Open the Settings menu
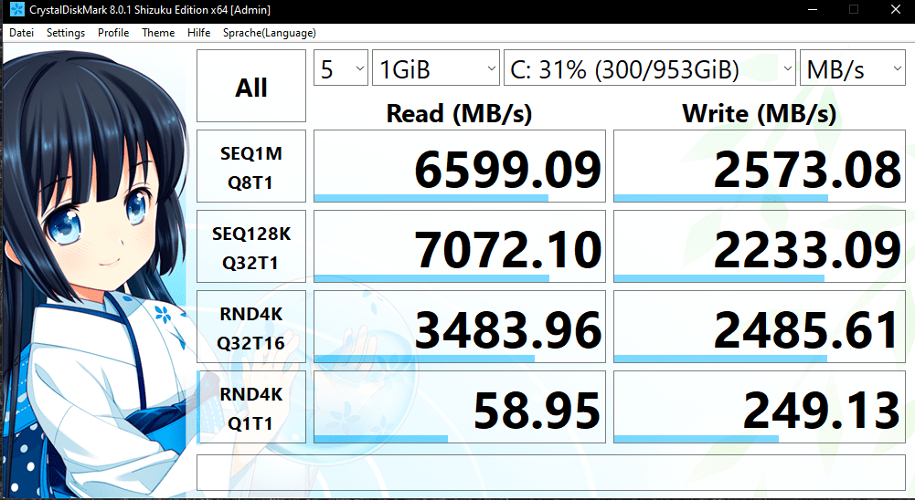 tap(66, 33)
